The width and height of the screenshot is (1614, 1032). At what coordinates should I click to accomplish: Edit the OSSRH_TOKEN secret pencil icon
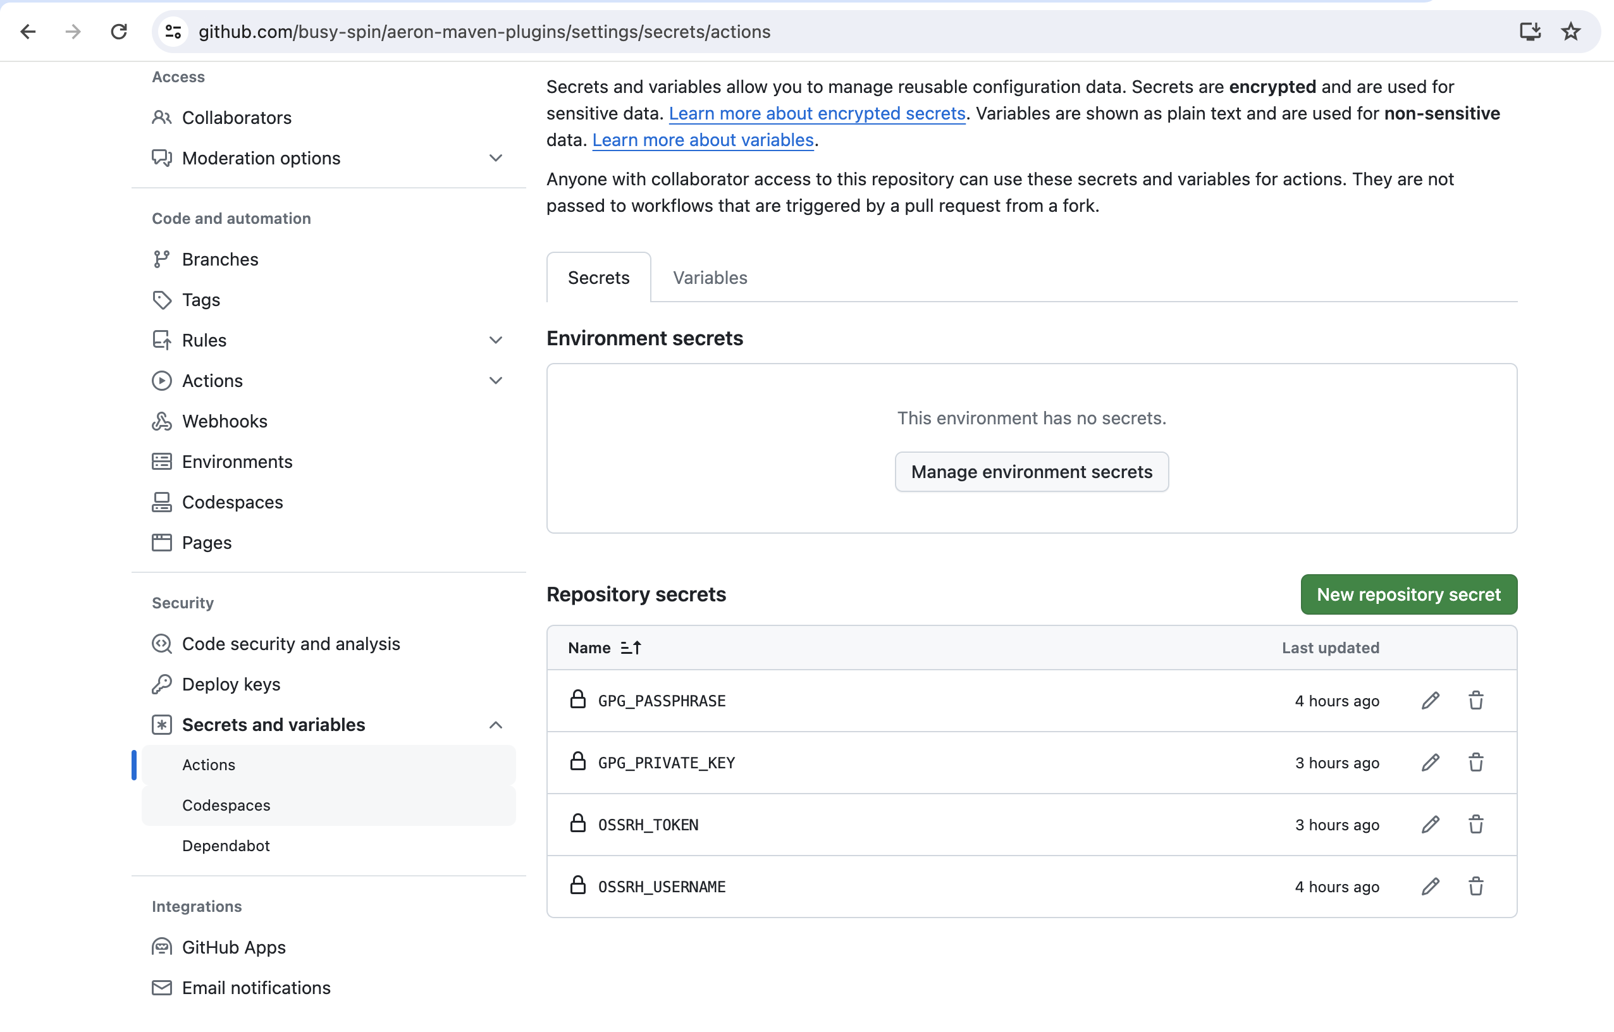[1431, 824]
